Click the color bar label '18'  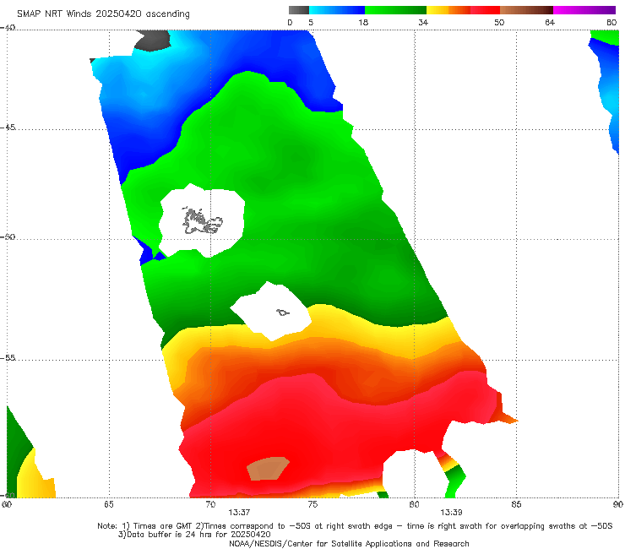point(363,22)
